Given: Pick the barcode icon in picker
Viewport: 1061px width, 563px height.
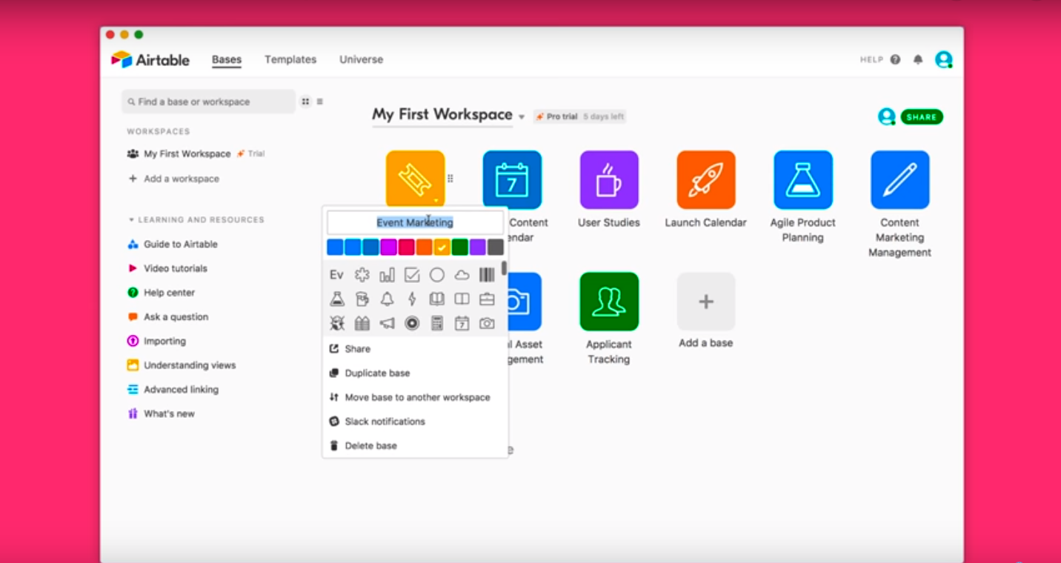Looking at the screenshot, I should [x=487, y=275].
